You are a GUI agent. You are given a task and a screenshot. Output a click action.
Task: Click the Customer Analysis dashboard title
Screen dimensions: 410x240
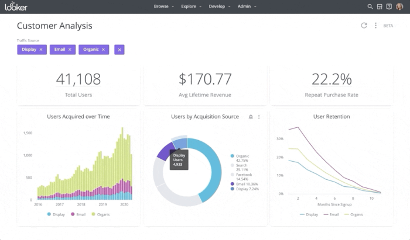point(54,26)
